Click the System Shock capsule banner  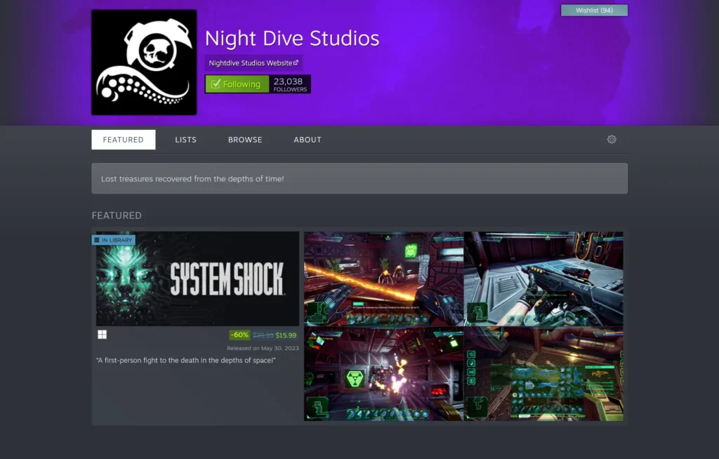(197, 278)
